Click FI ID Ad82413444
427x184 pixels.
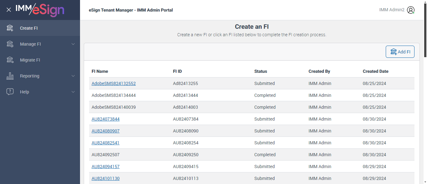pos(185,95)
